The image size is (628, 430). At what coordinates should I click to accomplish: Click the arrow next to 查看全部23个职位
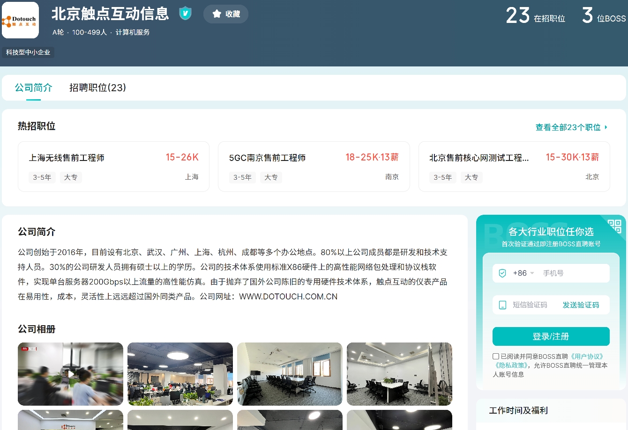(606, 127)
